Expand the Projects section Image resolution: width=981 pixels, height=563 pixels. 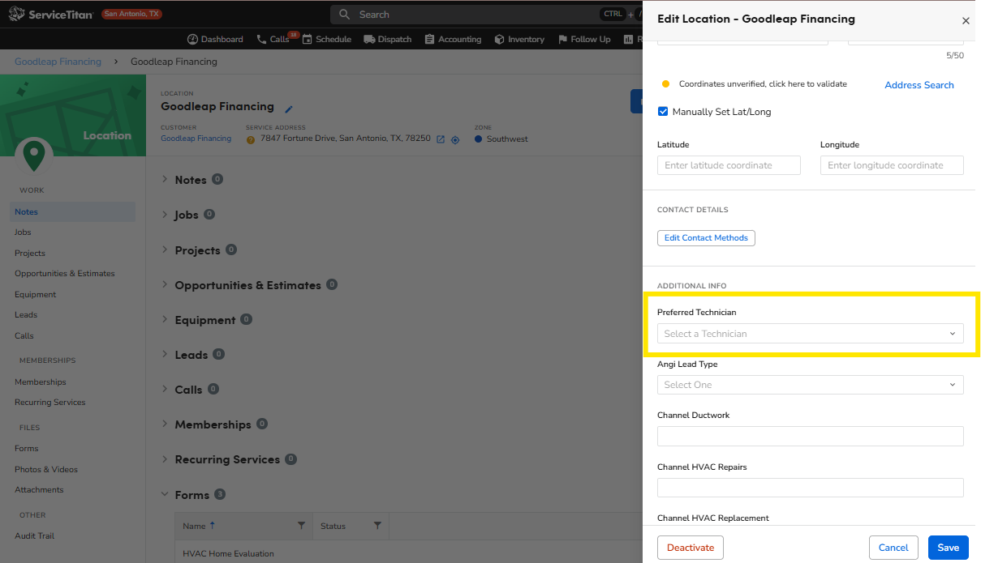[x=165, y=250]
